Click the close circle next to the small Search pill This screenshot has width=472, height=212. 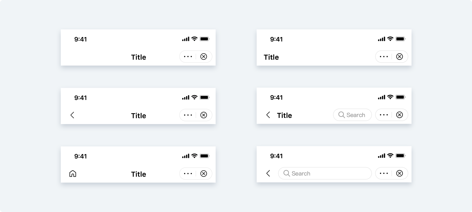pyautogui.click(x=399, y=115)
